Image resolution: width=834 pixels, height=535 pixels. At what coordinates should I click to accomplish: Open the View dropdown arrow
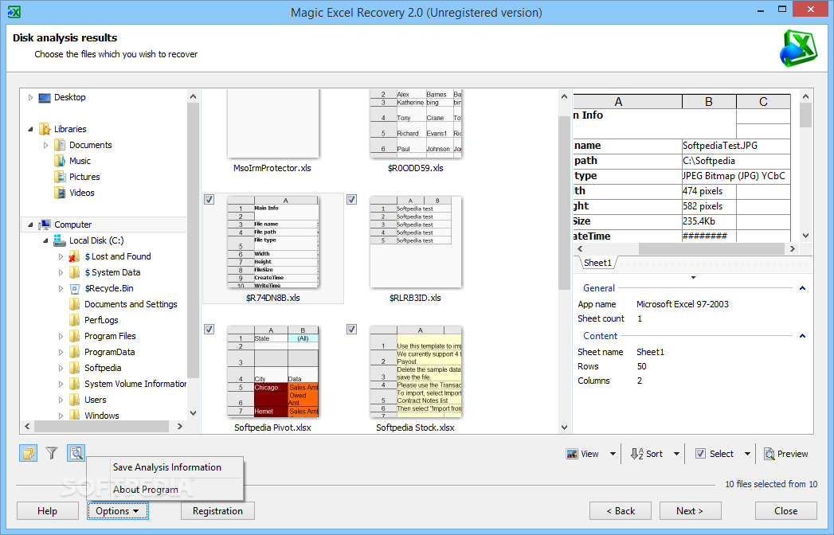[x=613, y=454]
